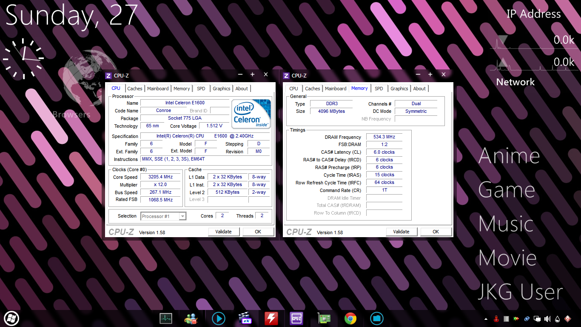
Task: Click the CPU-Z title icon of Memory-timings window
Action: pyautogui.click(x=286, y=75)
